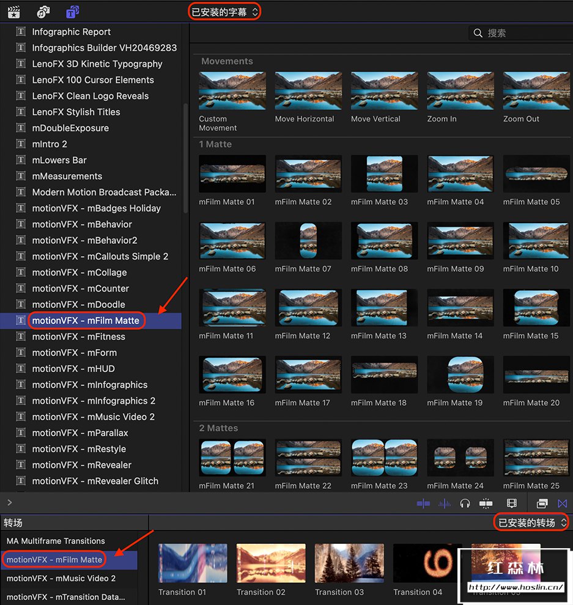The height and width of the screenshot is (605, 573).
Task: Select the mFilm Matte 12 thumbnail
Action: 308,307
